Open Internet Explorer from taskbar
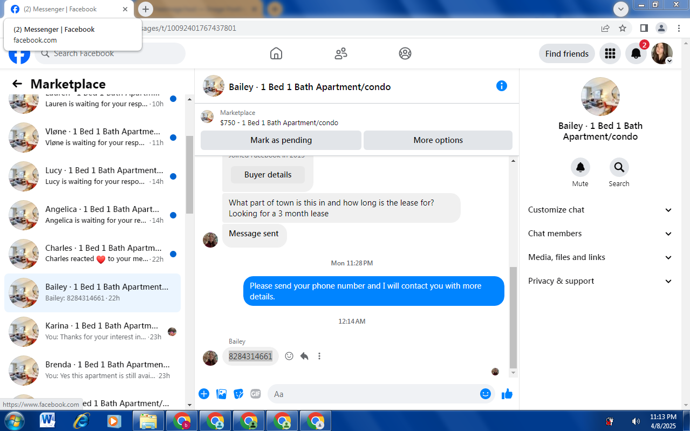Image resolution: width=690 pixels, height=431 pixels. [81, 421]
